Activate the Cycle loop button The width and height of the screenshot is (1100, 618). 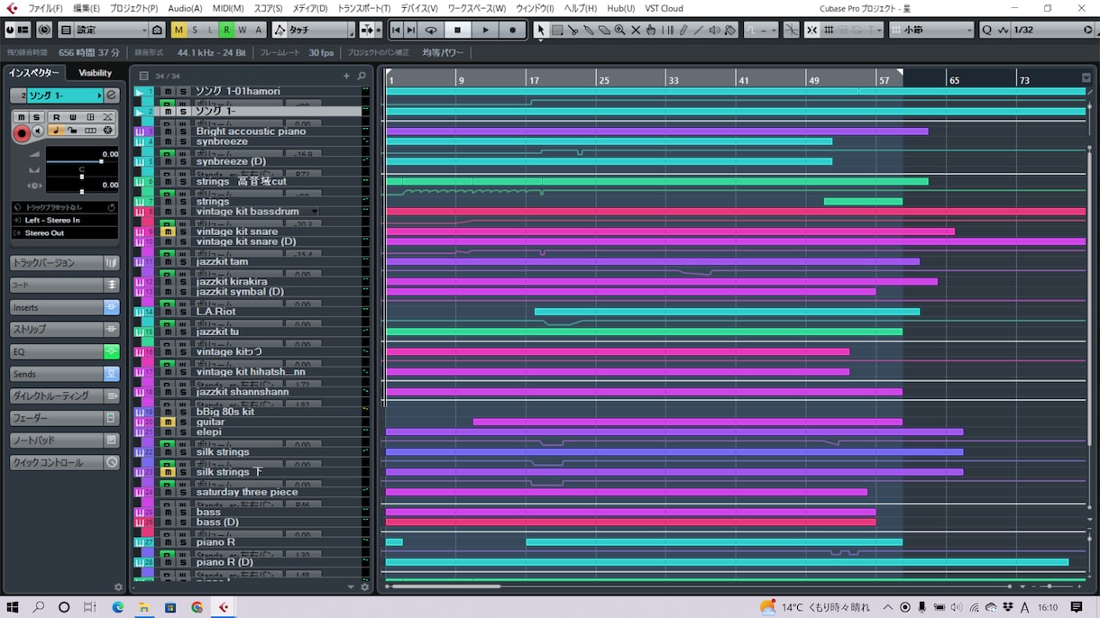[431, 30]
